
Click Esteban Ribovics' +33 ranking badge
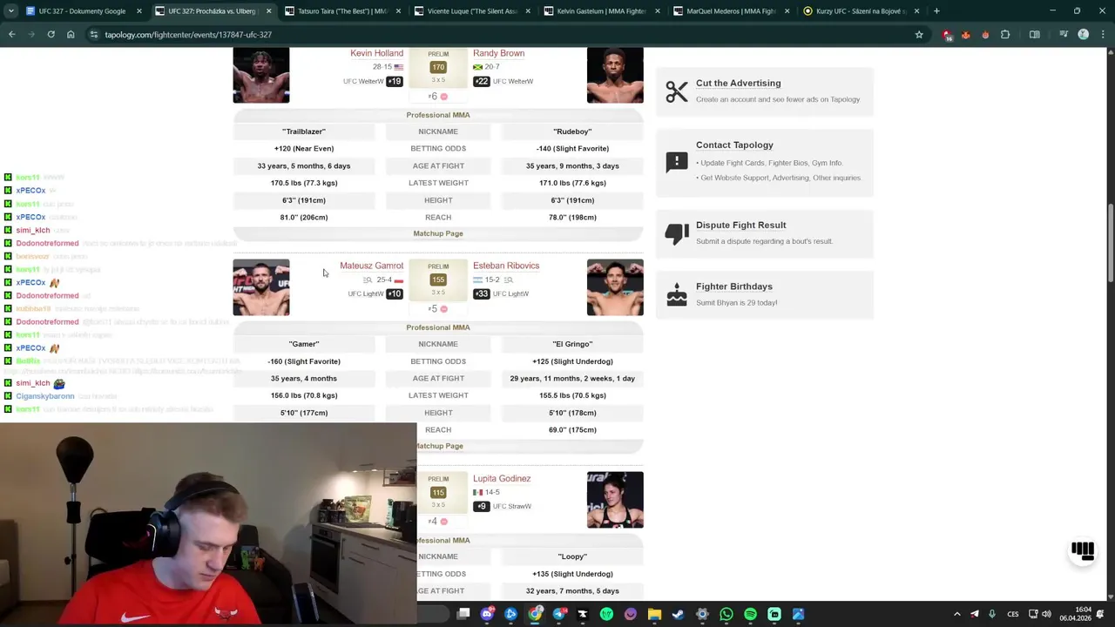click(x=482, y=293)
